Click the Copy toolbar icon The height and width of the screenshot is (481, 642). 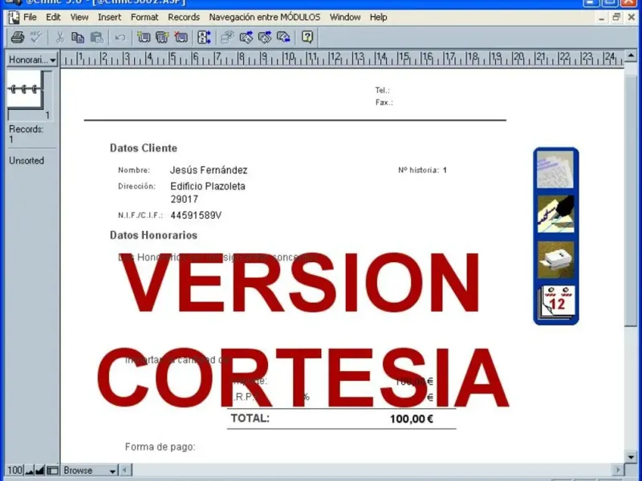click(78, 38)
